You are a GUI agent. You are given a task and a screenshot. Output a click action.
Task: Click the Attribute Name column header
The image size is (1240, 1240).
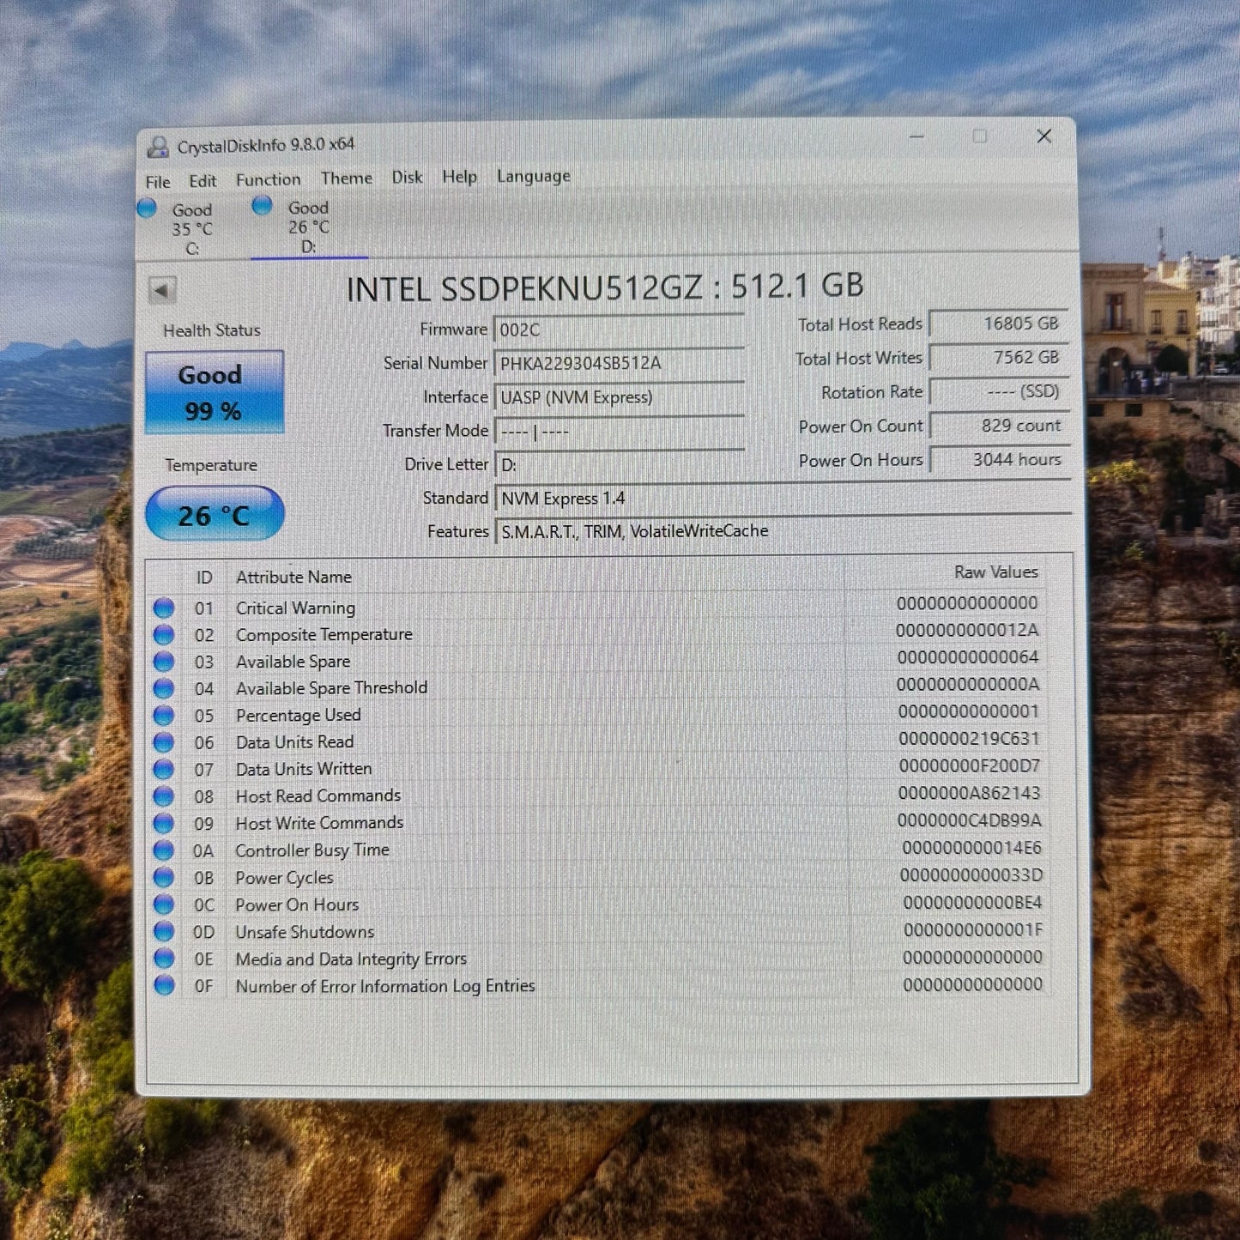point(293,577)
